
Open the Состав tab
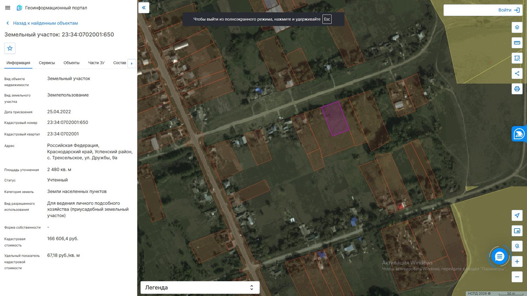[x=119, y=63]
